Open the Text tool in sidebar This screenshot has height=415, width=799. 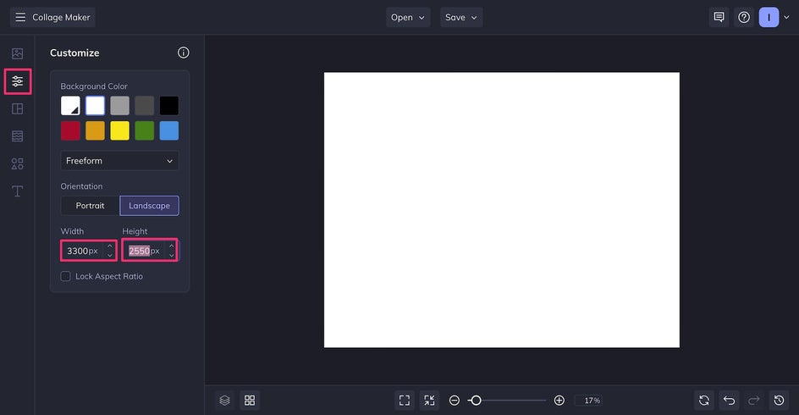pos(17,191)
